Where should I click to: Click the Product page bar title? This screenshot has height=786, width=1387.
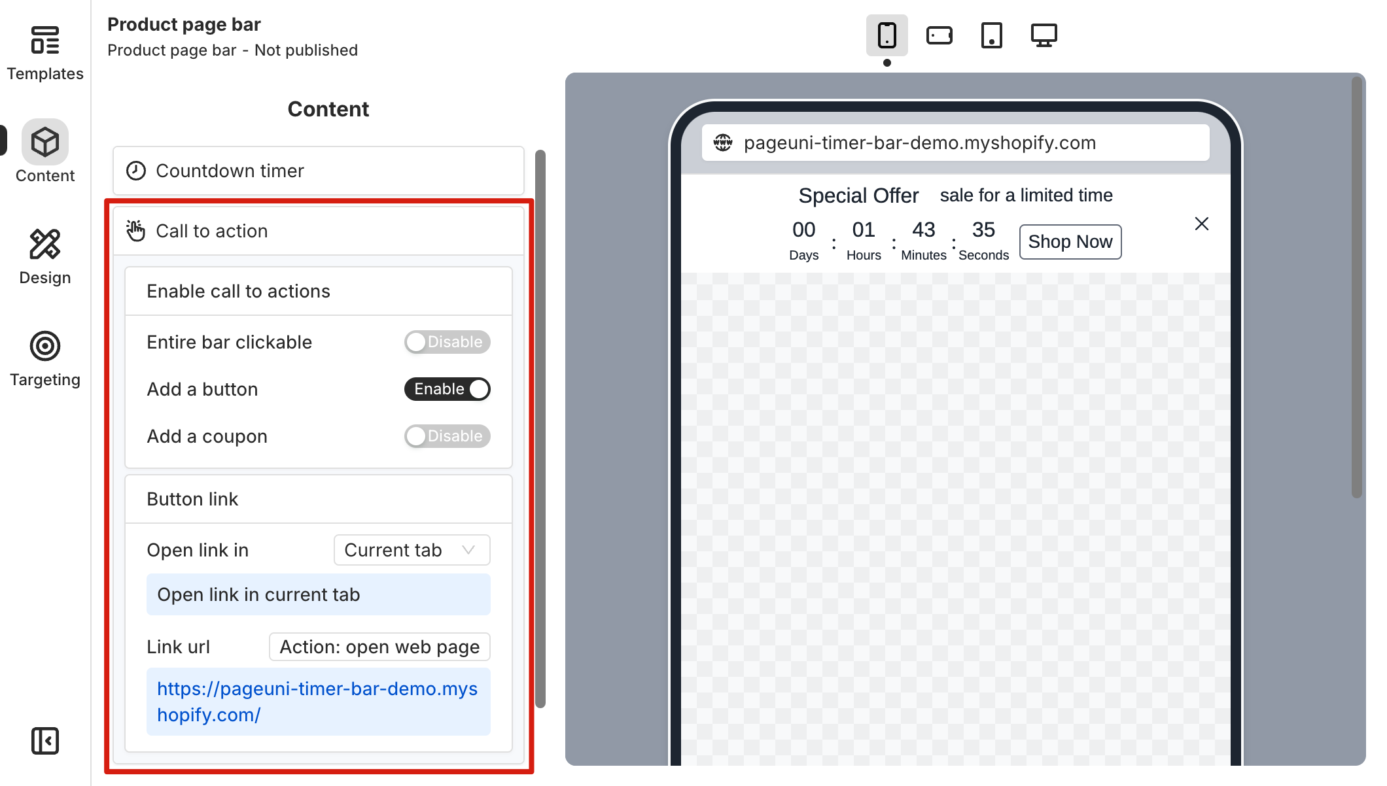point(184,24)
